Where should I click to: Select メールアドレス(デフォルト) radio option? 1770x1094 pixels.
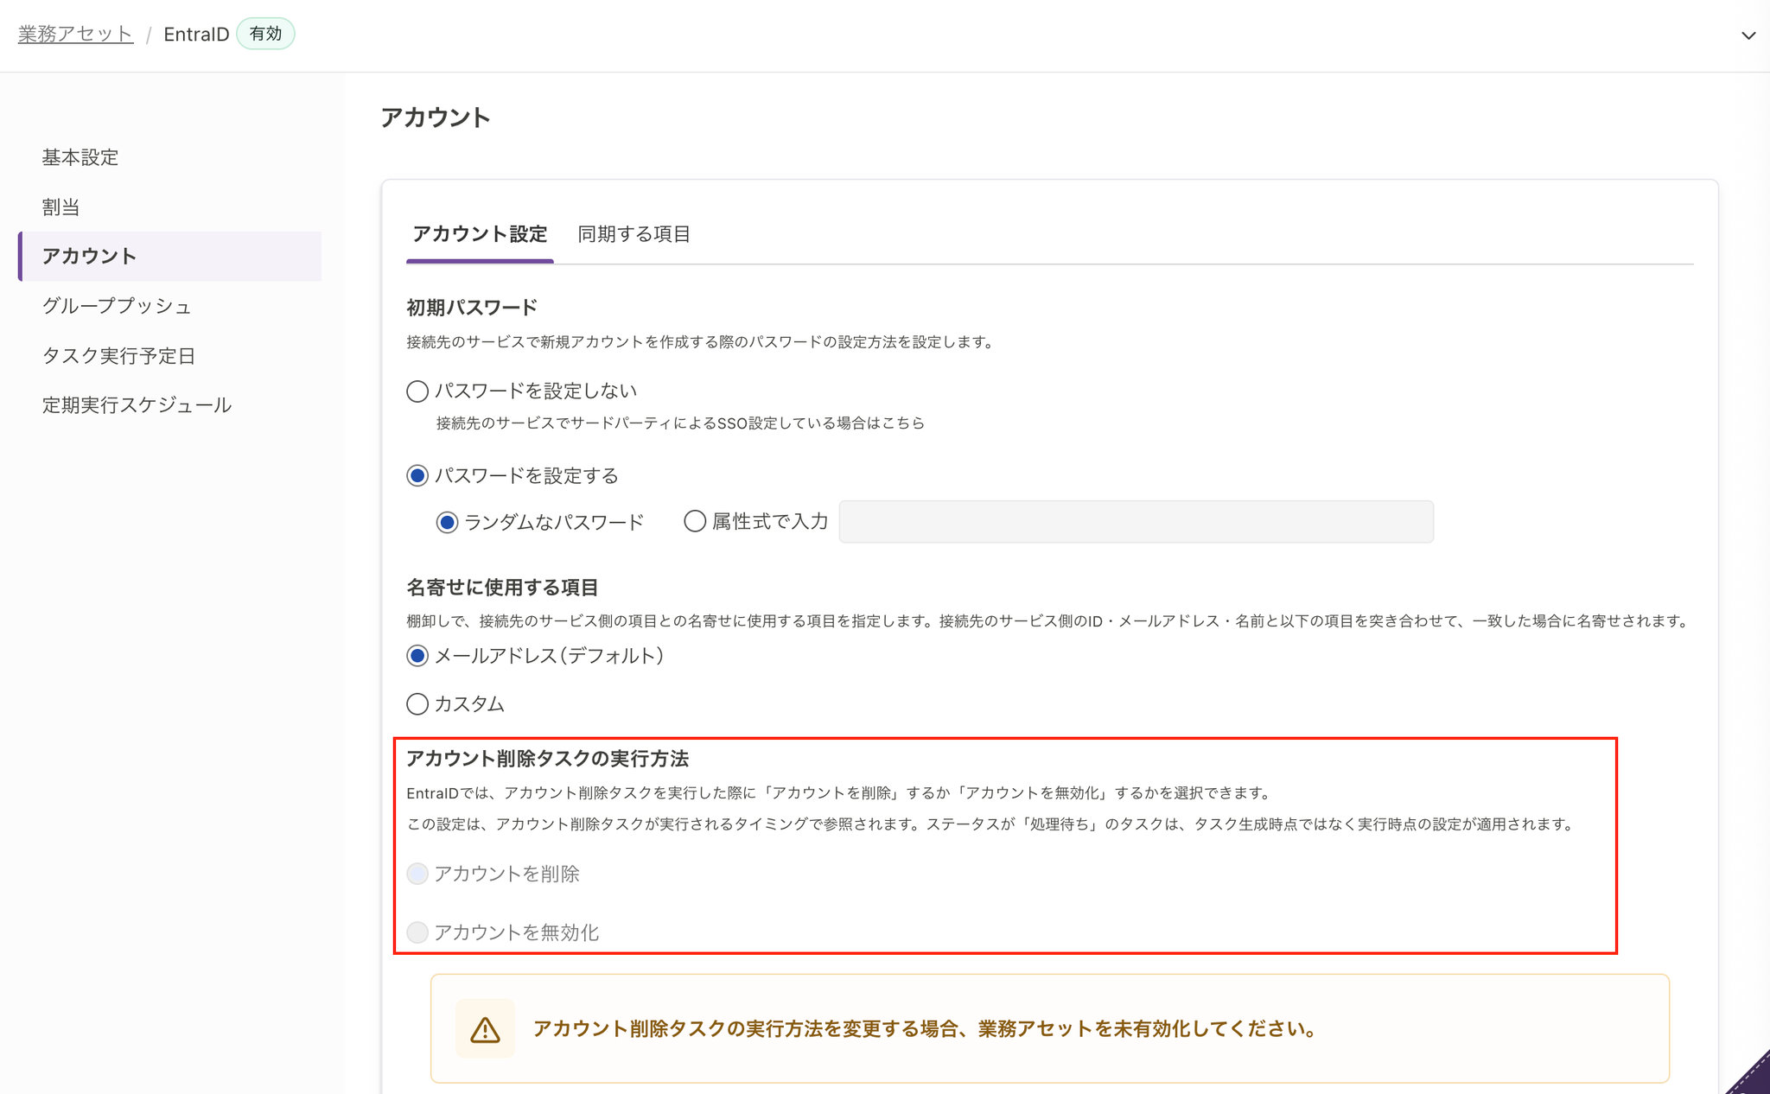(417, 656)
